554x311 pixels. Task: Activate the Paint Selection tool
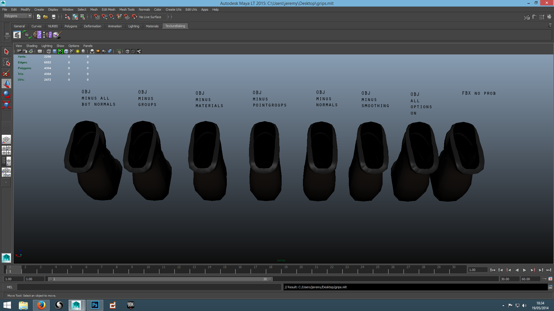(6, 73)
